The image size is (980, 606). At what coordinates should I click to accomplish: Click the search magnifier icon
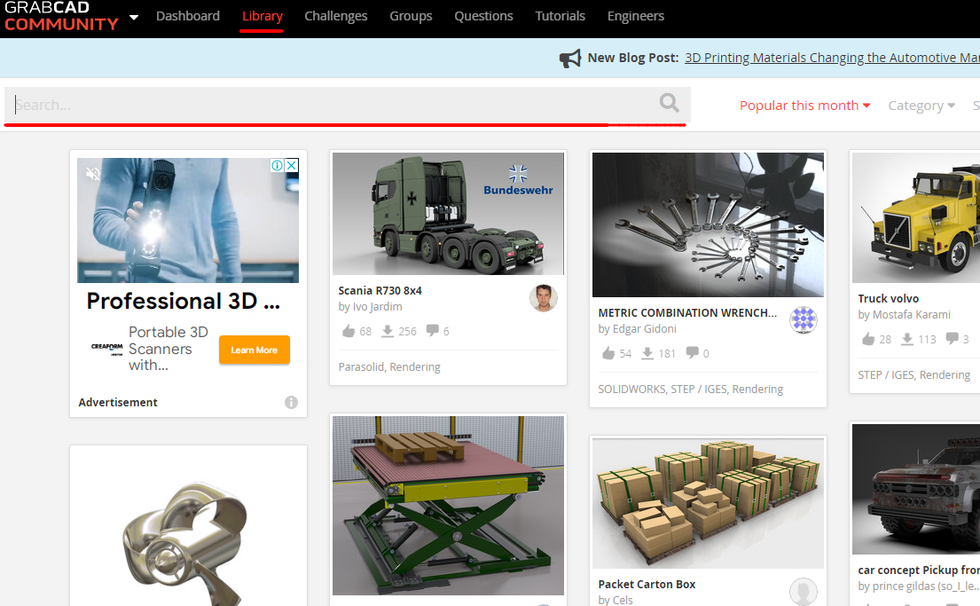669,103
